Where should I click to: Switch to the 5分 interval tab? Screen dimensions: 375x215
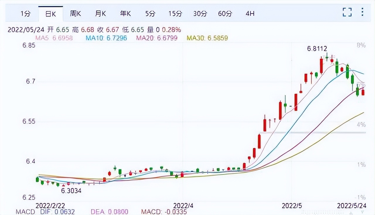[x=150, y=13]
